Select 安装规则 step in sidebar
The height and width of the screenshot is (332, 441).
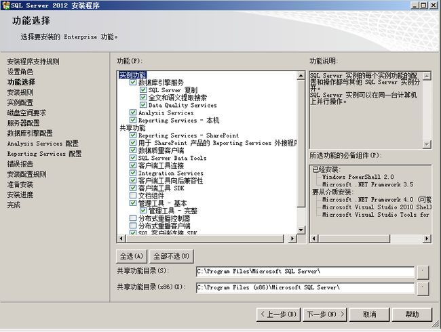[x=20, y=92]
